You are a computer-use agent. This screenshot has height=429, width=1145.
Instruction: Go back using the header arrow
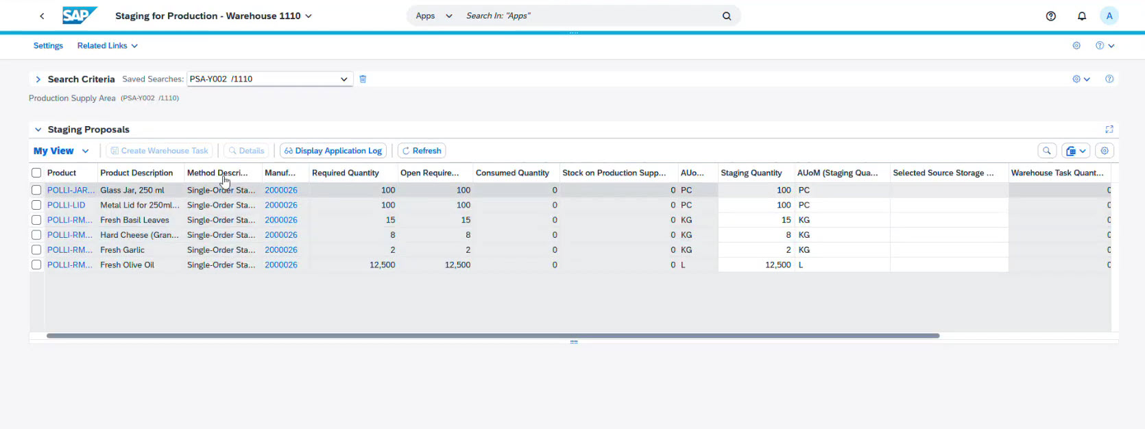[x=42, y=16]
